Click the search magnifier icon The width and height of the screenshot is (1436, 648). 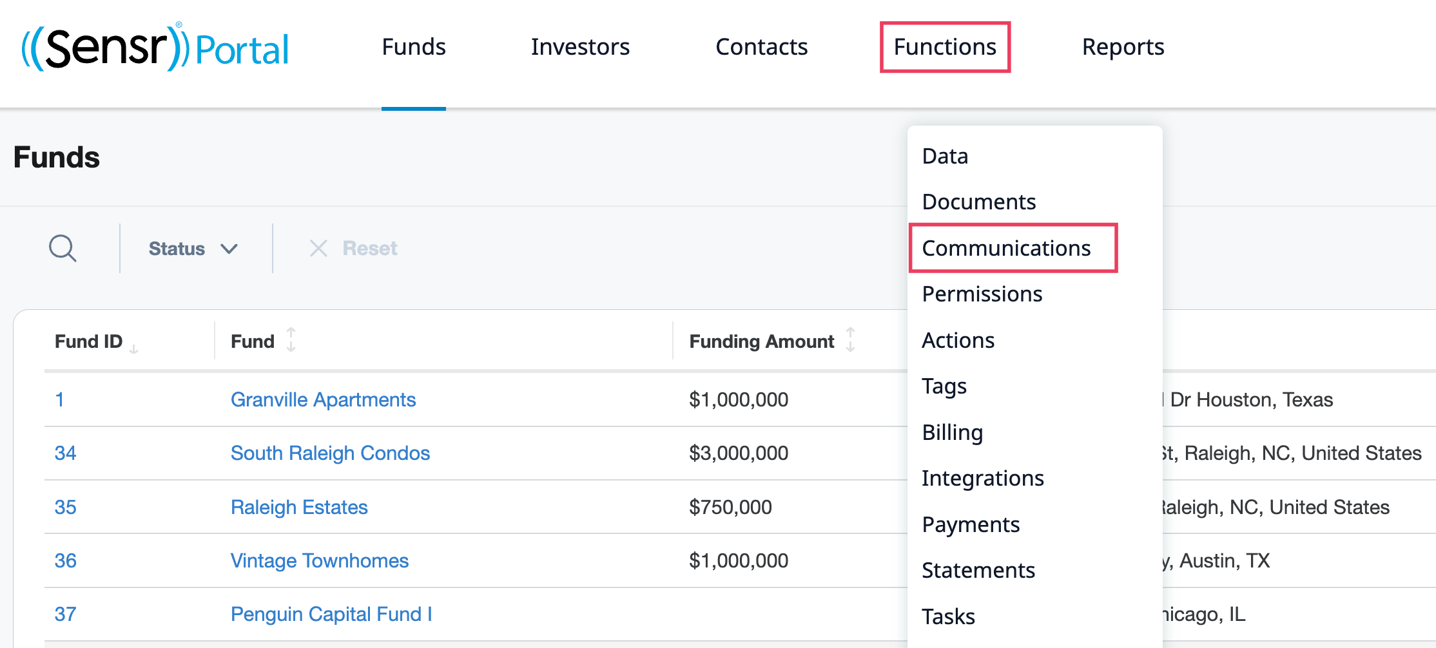coord(63,248)
